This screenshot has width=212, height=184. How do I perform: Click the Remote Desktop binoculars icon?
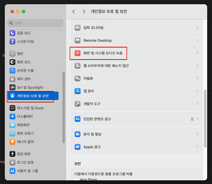pos(78,40)
